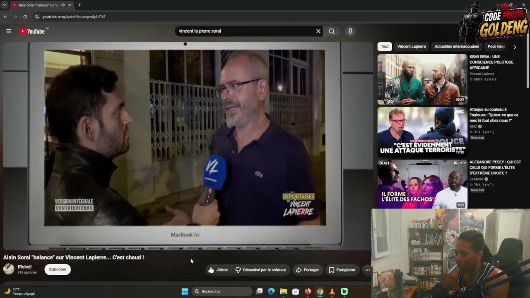Open the "Attaque terroriste" RMC video thumbnail
Screen dimensions: 530x298
tap(422, 132)
